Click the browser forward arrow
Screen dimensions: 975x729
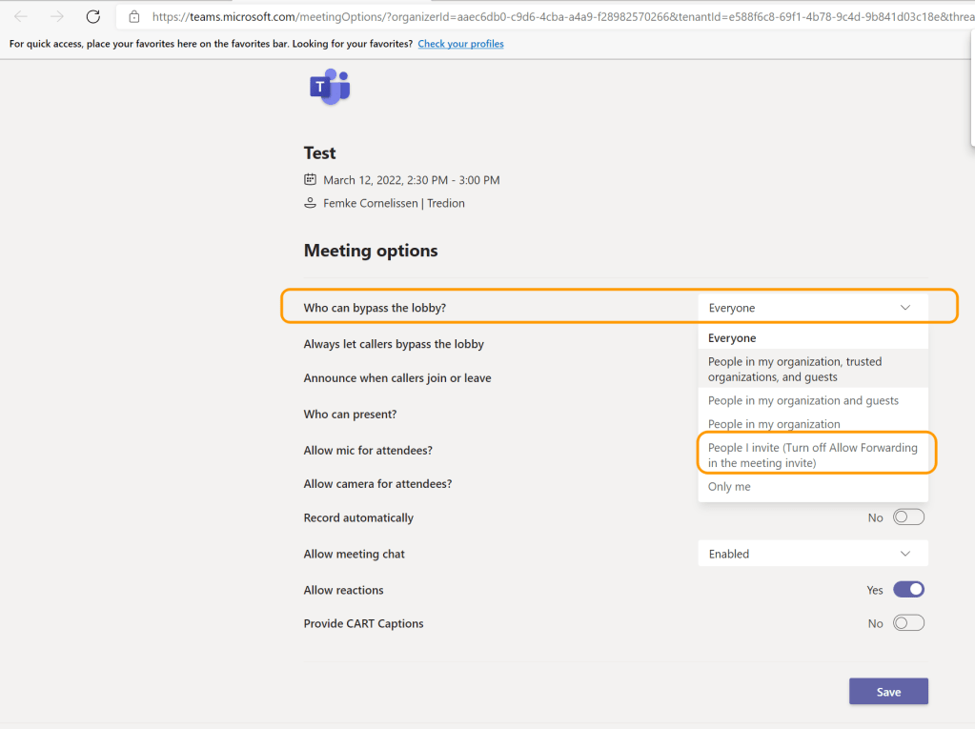click(x=57, y=16)
